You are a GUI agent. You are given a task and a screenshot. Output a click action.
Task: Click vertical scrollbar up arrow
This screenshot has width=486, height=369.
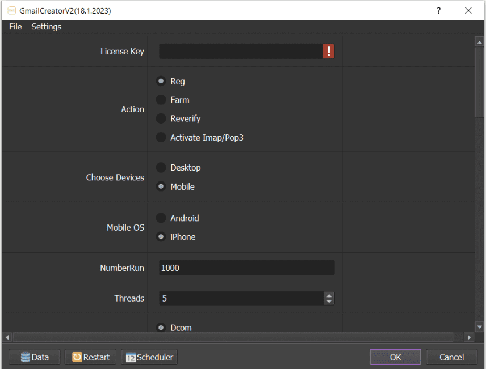(479, 42)
